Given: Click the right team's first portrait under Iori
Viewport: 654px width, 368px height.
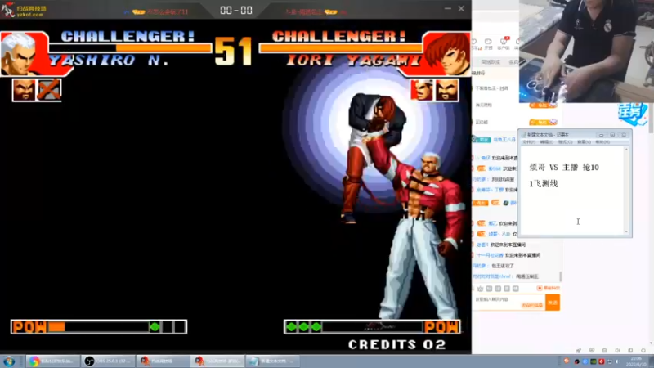Looking at the screenshot, I should tap(421, 90).
